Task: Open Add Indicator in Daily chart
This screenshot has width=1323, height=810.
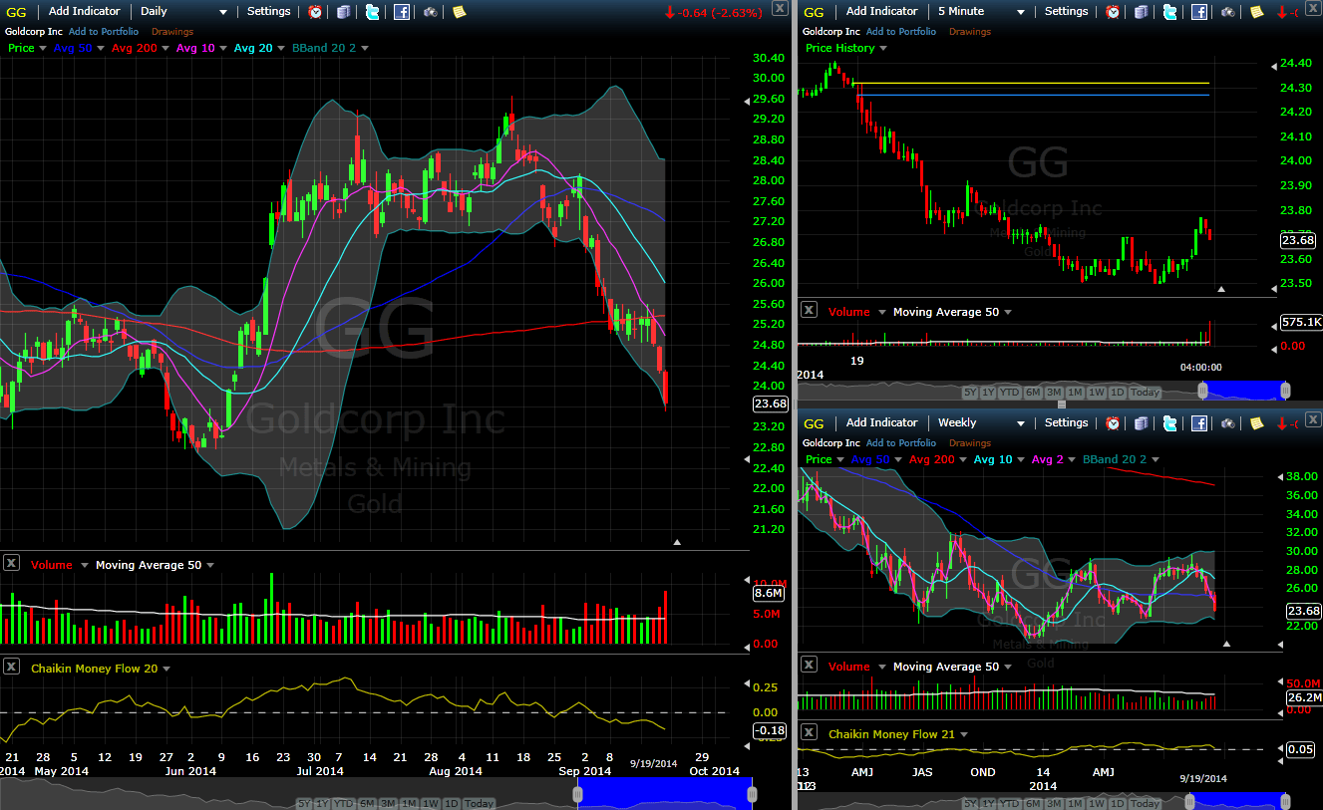Action: tap(84, 11)
